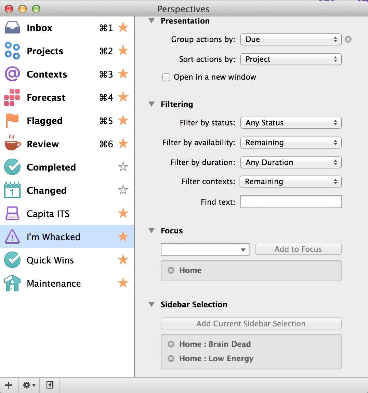Collapse the Focus section
Viewport: 368px width, 393px height.
click(x=152, y=231)
